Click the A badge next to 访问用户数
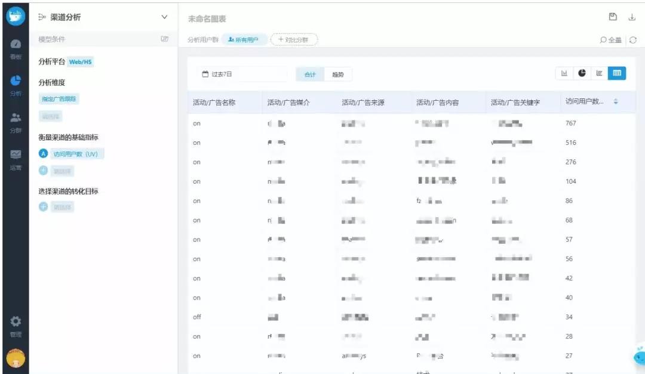Viewport: 645px width, 374px height. (x=43, y=154)
